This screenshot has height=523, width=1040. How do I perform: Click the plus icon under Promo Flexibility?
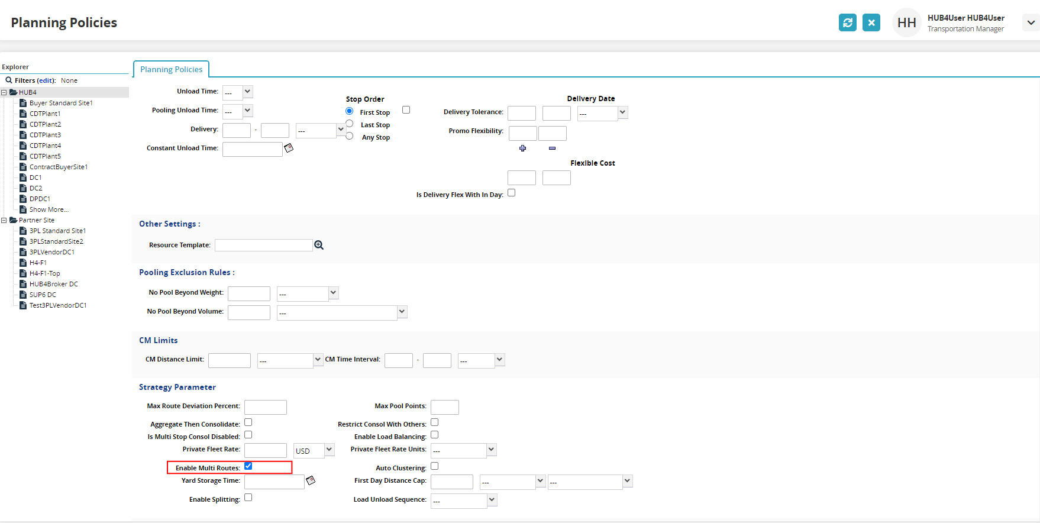tap(522, 148)
